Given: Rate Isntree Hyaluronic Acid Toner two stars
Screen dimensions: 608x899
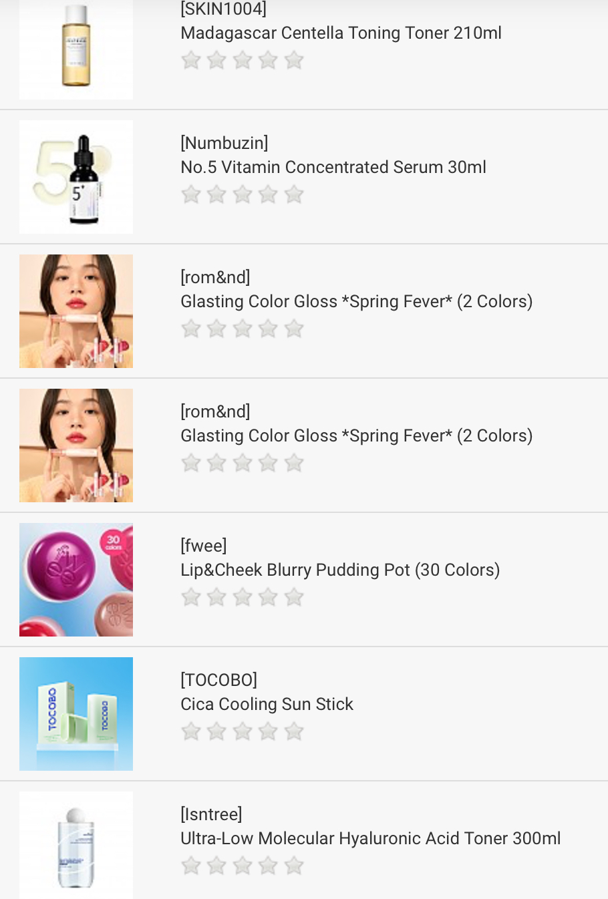Looking at the screenshot, I should click(x=216, y=866).
